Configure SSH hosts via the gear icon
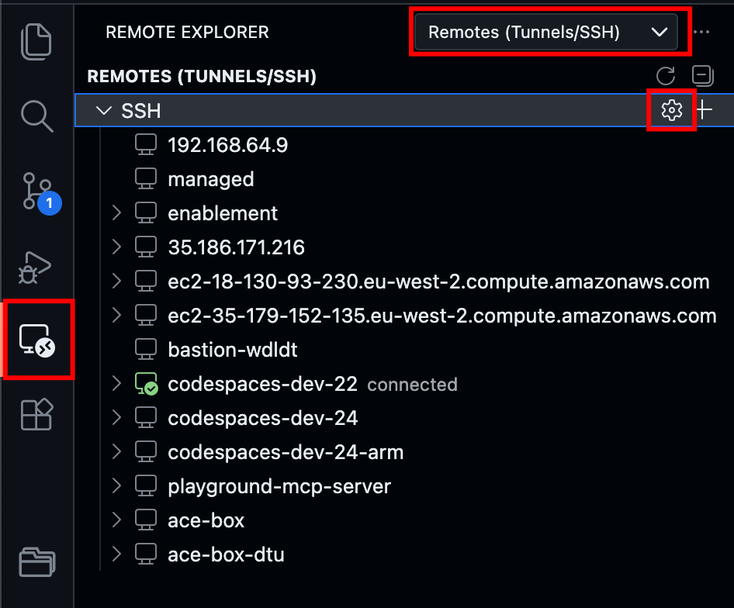This screenshot has width=734, height=608. [671, 109]
